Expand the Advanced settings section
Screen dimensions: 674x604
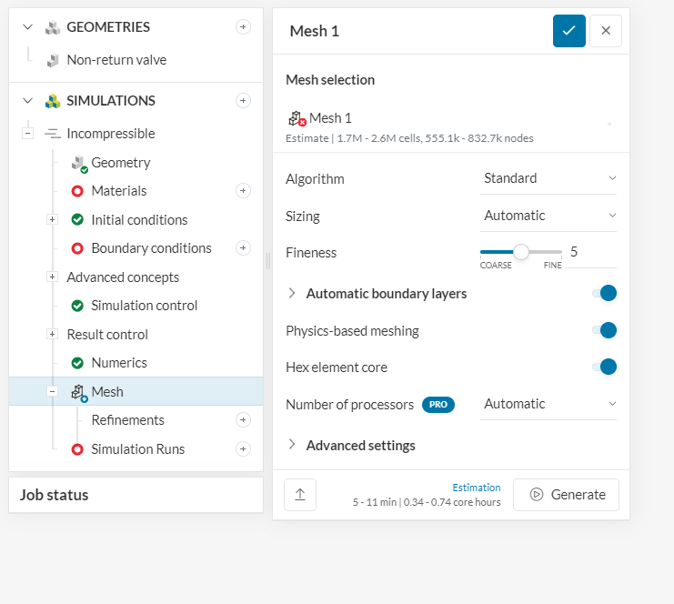[x=360, y=445]
